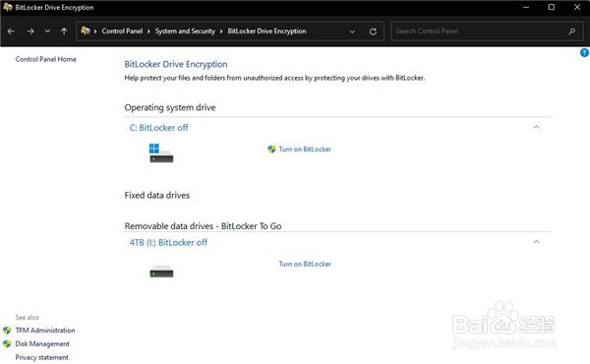Image resolution: width=590 pixels, height=364 pixels.
Task: Close the BitLocker Drive Encryption window
Action: point(577,7)
